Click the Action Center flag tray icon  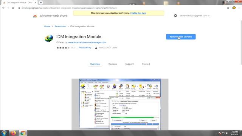click(x=220, y=133)
